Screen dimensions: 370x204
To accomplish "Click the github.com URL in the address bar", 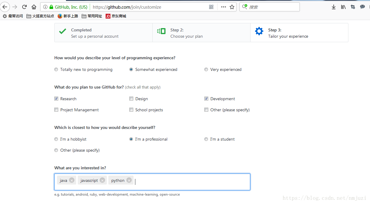I will pyautogui.click(x=127, y=7).
